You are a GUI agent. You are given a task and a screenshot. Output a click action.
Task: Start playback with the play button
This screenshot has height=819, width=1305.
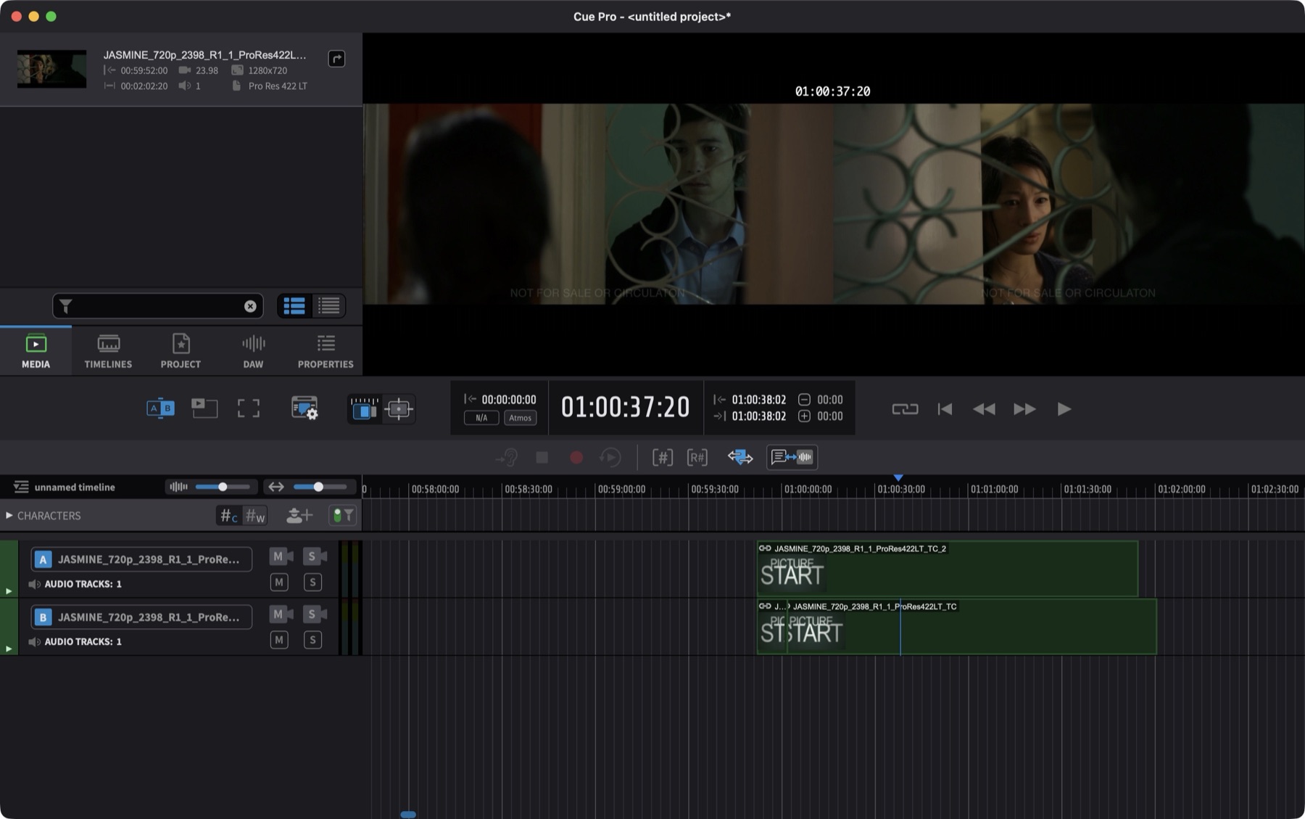pyautogui.click(x=1064, y=409)
